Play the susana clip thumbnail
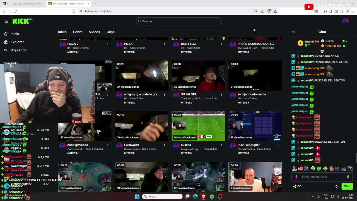 coord(198,126)
